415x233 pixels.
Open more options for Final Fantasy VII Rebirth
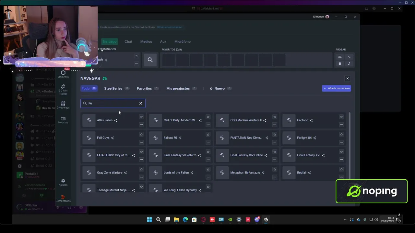(x=208, y=160)
